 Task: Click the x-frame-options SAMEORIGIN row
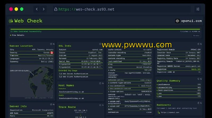130,91
